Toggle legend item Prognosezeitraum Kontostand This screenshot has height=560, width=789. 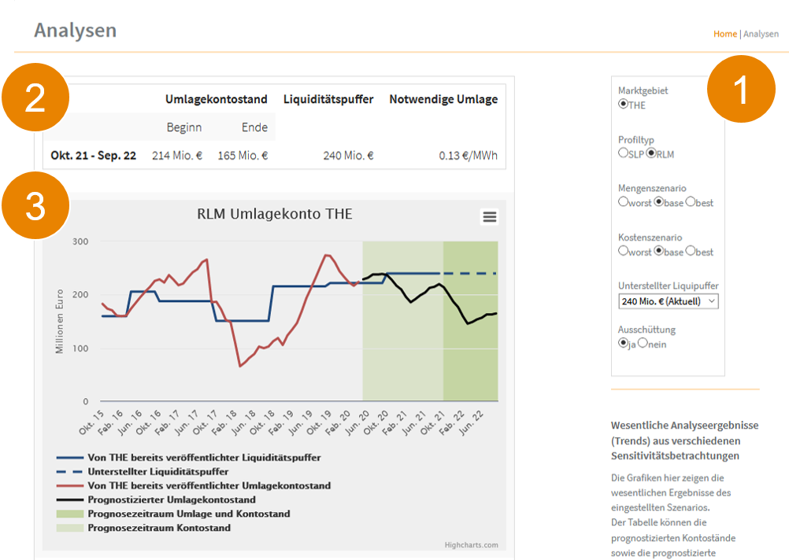coord(143,528)
